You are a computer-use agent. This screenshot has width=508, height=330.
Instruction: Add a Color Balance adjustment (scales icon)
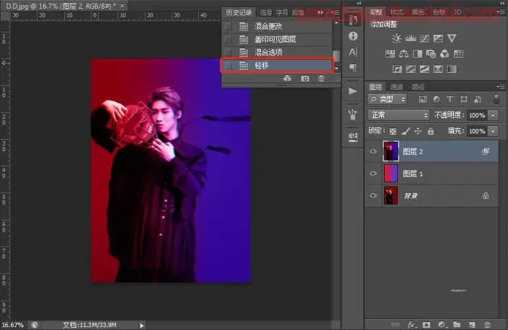[404, 54]
